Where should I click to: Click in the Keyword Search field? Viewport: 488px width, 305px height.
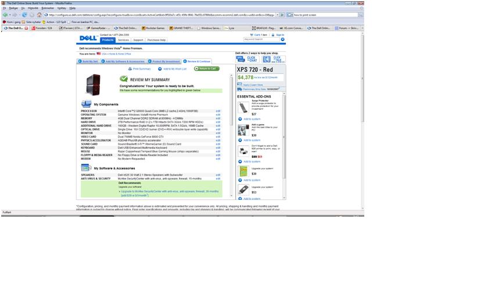[261, 40]
